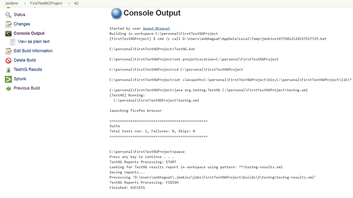Click the Console Output page heading
353x198 pixels.
(152, 13)
